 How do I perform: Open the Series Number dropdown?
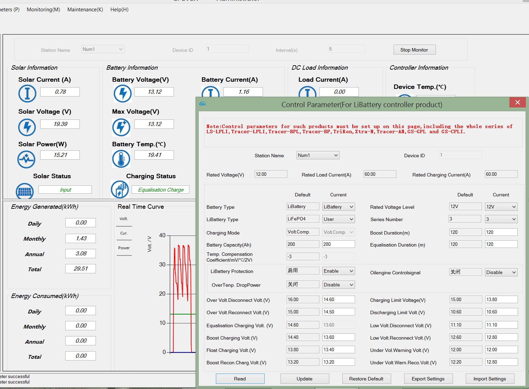[x=501, y=219]
